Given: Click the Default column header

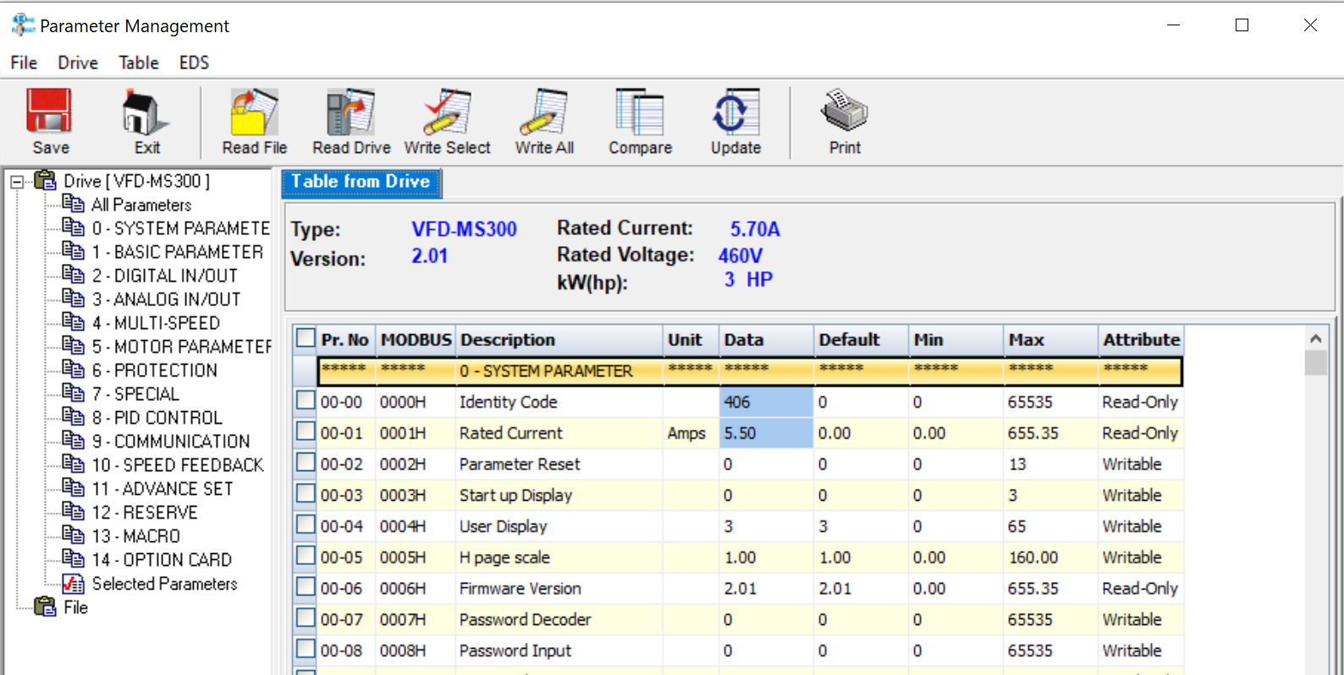Looking at the screenshot, I should [x=861, y=340].
